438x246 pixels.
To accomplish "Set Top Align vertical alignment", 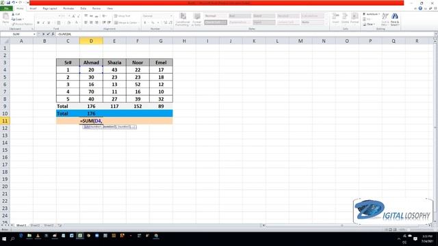I will (x=86, y=16).
